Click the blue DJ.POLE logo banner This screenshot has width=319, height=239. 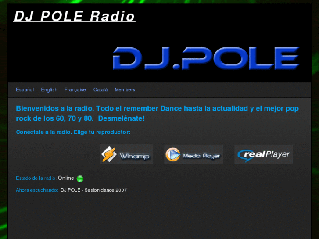coord(206,58)
